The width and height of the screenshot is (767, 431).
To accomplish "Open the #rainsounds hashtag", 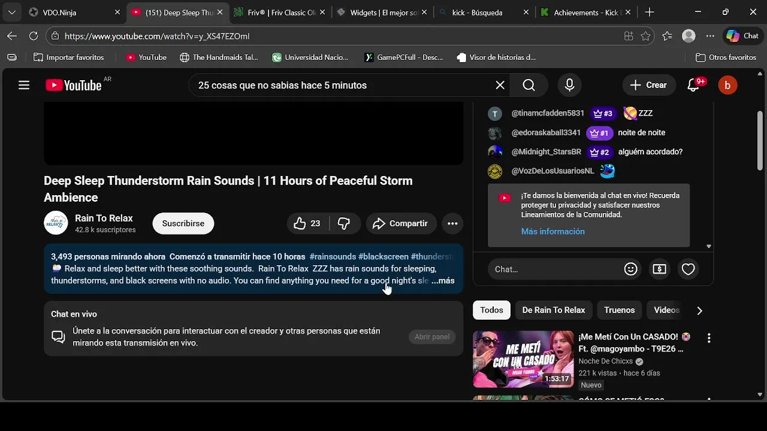I will click(333, 256).
